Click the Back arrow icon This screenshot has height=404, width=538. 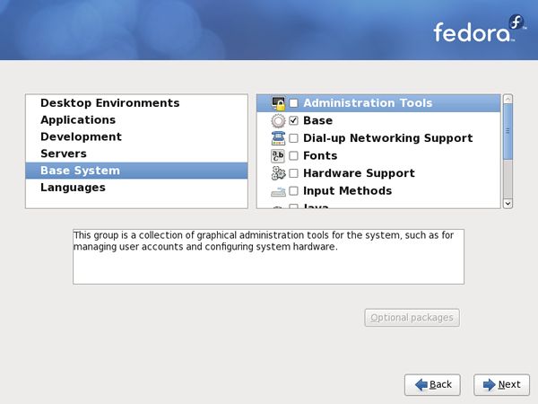421,385
